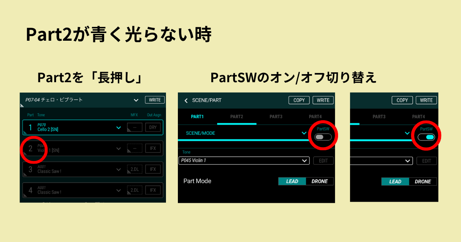This screenshot has width=461, height=242.
Task: Expand the chevron beside the blue PartSW switch
Action: [407, 133]
